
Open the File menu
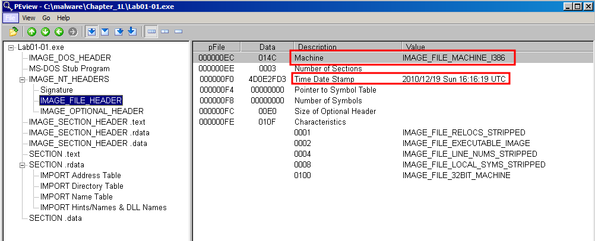(10, 18)
